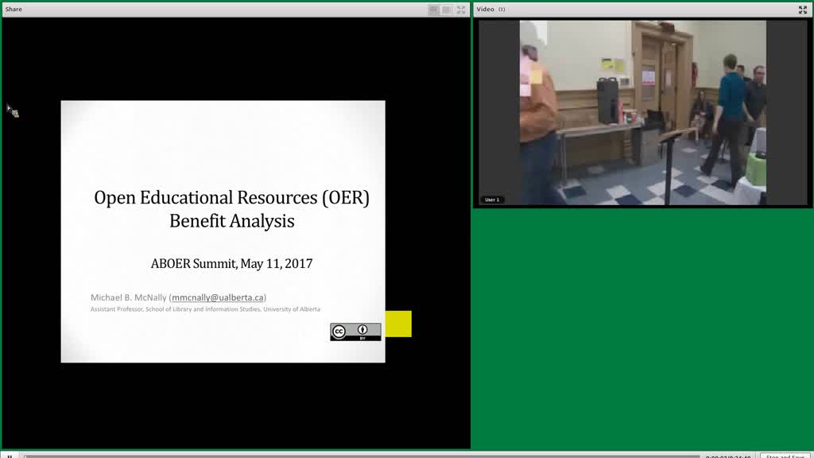
Task: Click the ABOER Summit date line
Action: 231,263
